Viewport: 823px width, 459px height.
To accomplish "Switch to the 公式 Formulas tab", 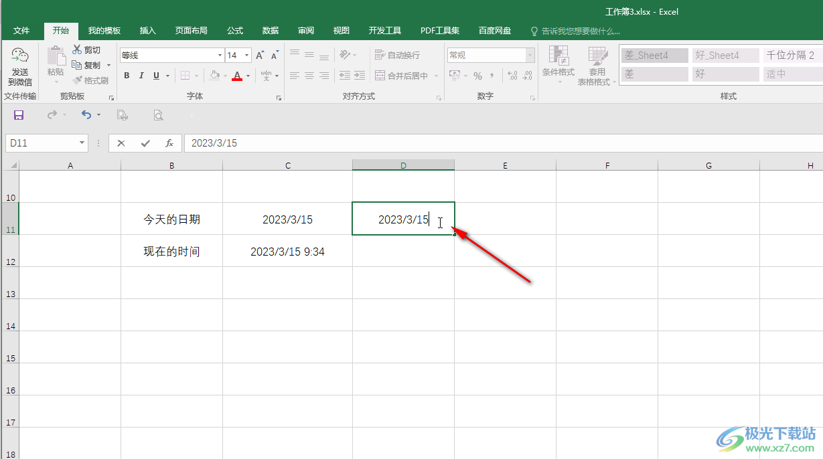I will pos(235,31).
